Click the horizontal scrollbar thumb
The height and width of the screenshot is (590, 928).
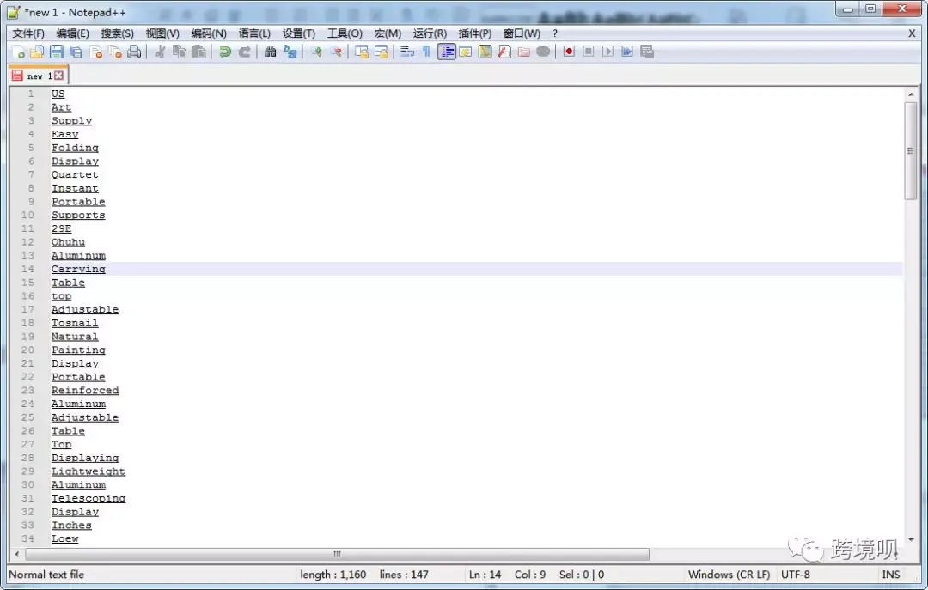338,554
